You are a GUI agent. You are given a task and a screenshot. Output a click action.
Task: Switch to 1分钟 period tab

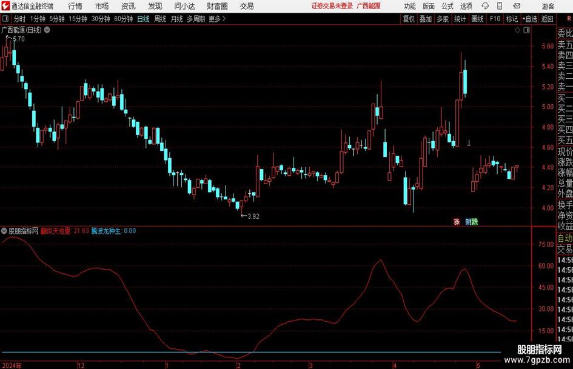point(38,19)
